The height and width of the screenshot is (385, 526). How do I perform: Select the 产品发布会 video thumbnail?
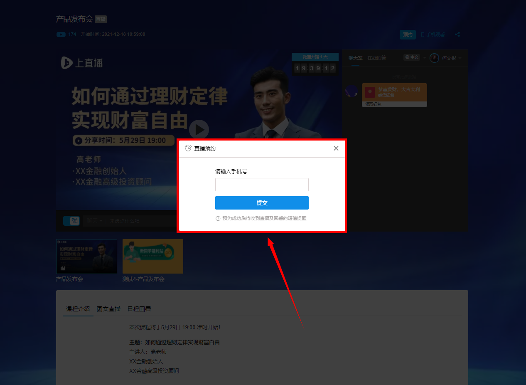point(86,257)
